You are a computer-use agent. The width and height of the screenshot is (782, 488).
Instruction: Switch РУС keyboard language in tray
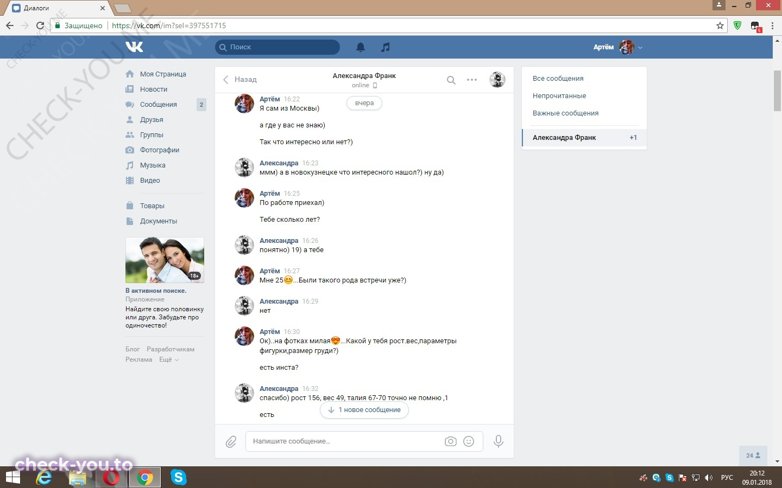pos(727,478)
